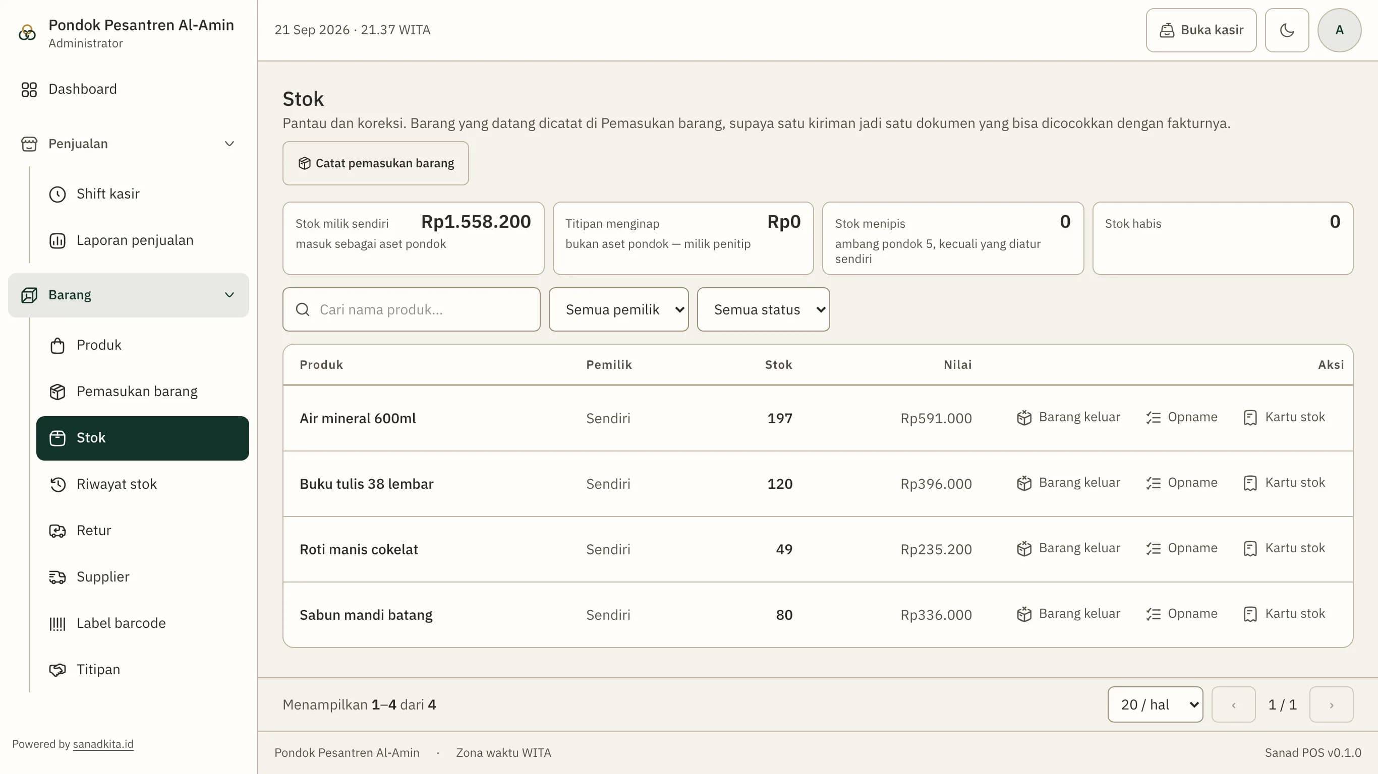Viewport: 1378px width, 774px height.
Task: Open Riwayat stok page
Action: [142, 484]
